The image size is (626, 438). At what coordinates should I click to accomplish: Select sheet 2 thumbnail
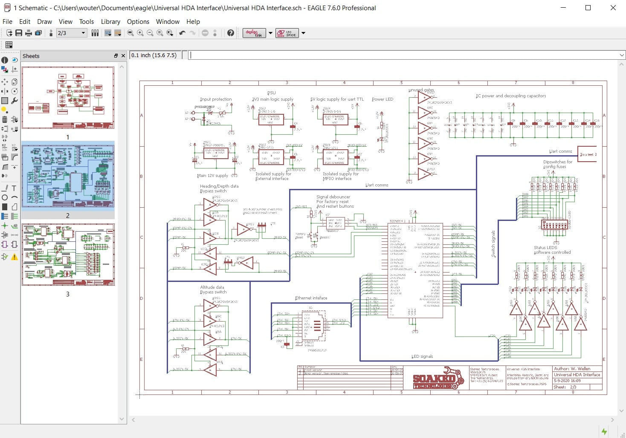point(68,176)
